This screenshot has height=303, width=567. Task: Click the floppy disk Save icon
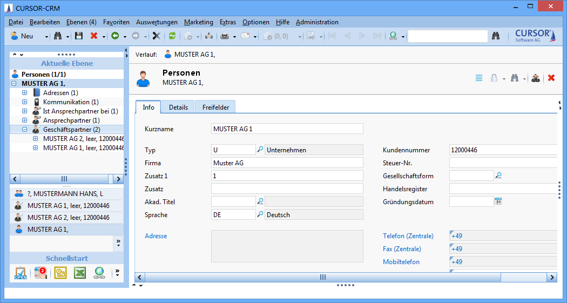pyautogui.click(x=79, y=36)
